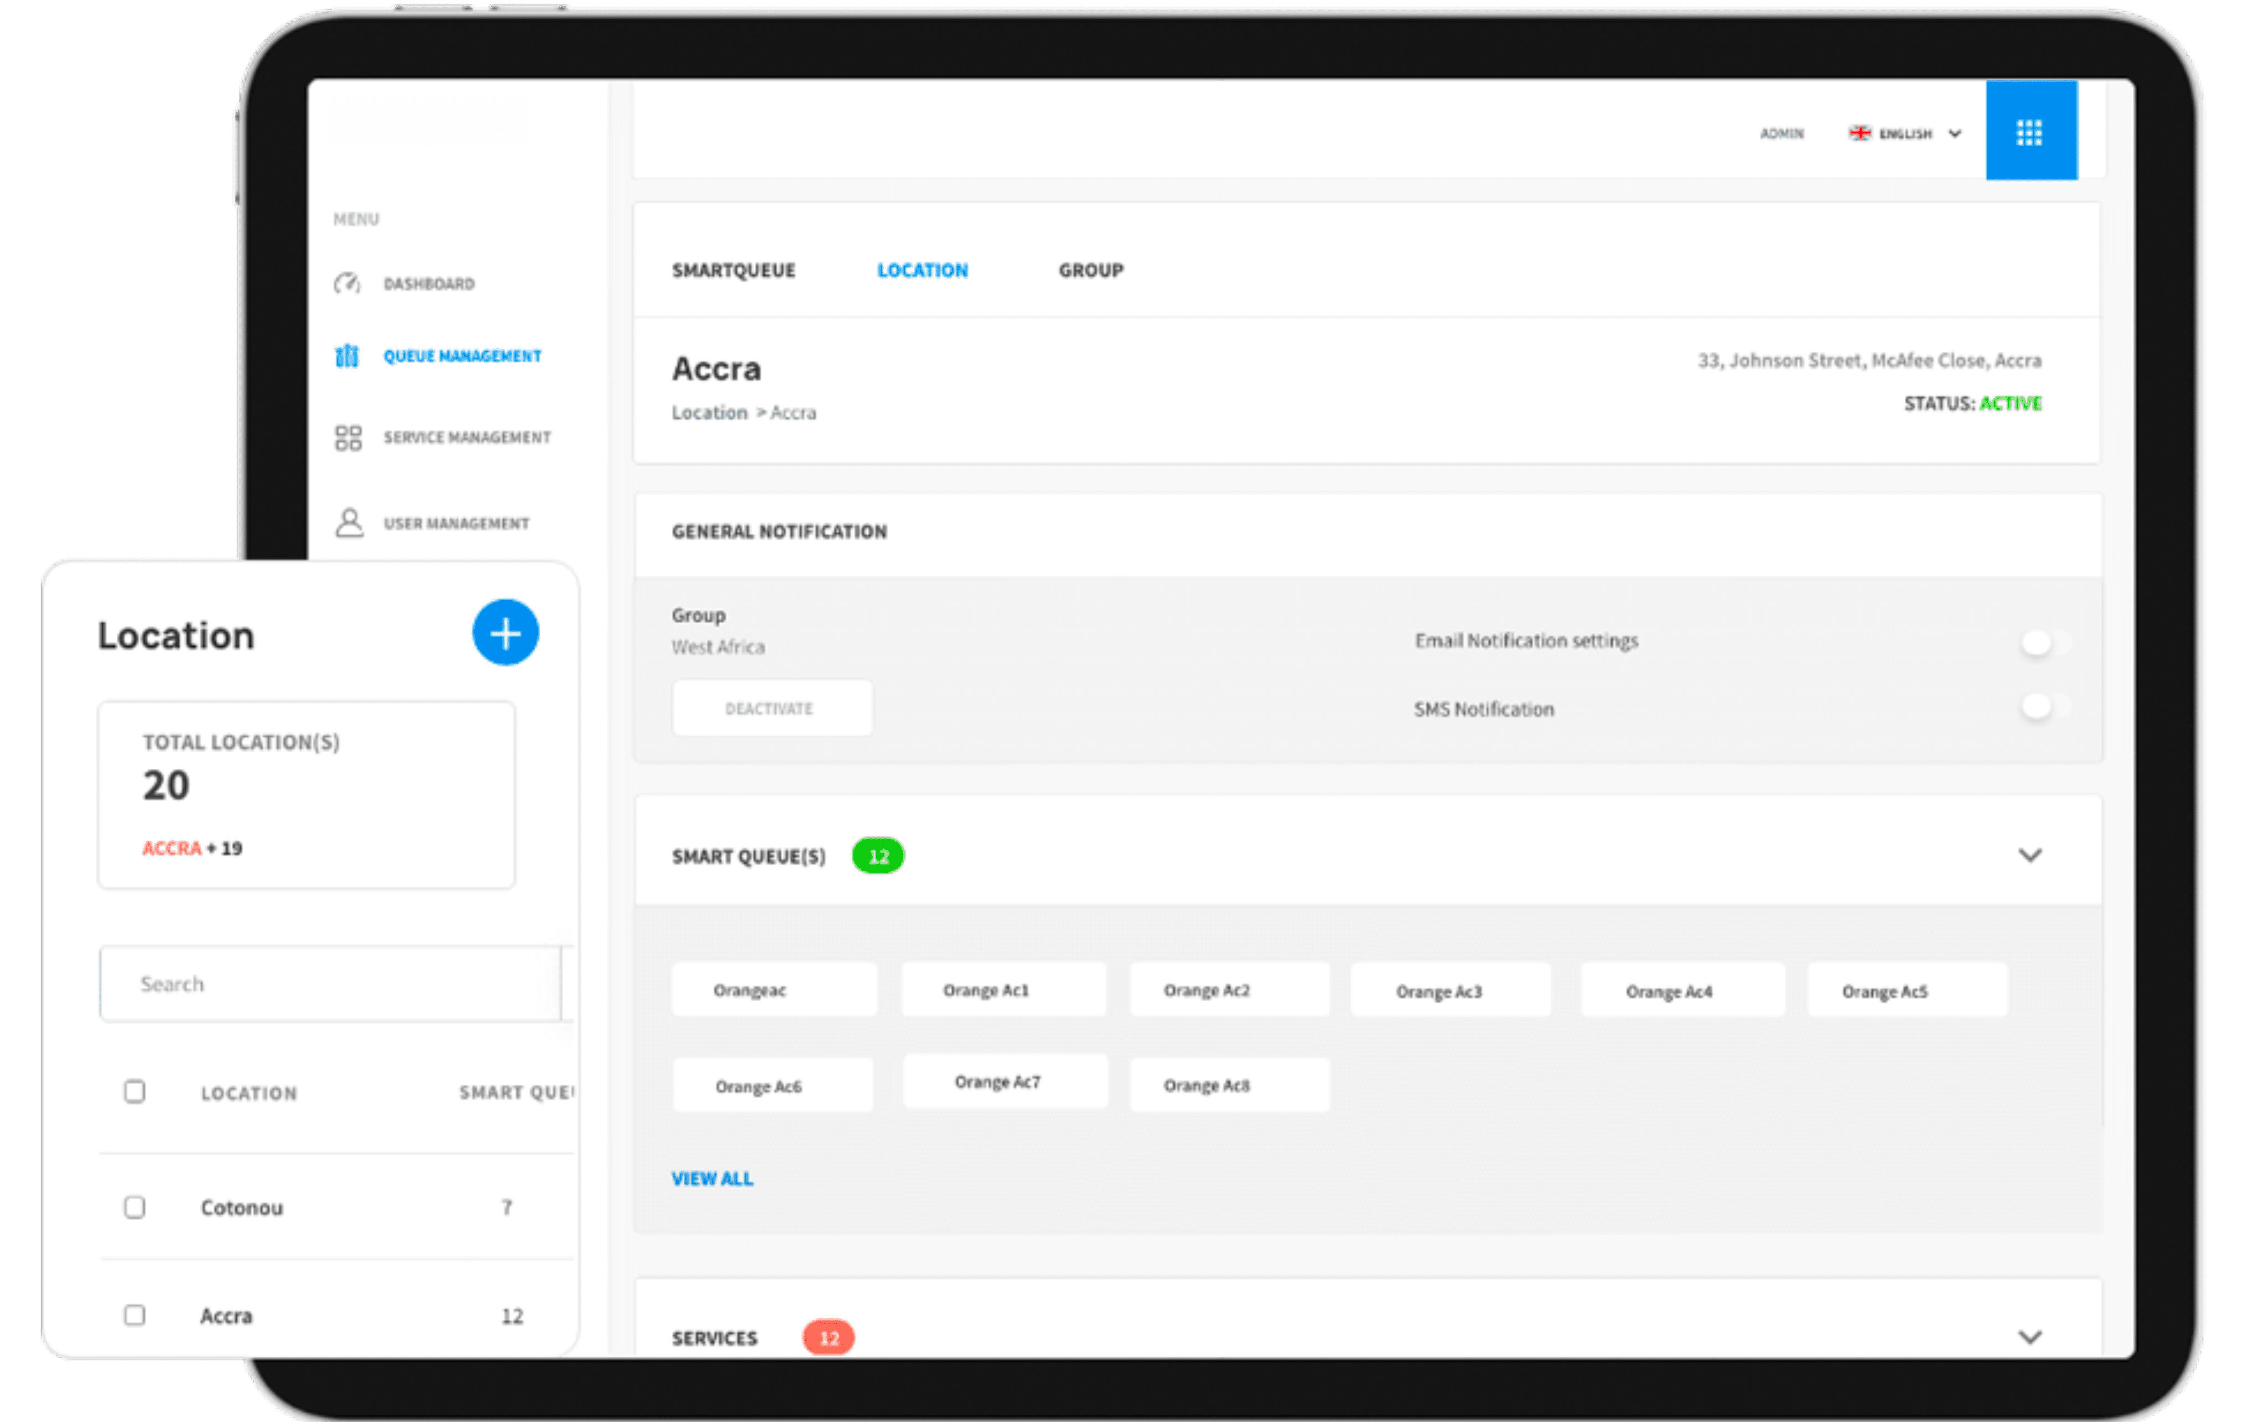Screen dimensions: 2245x1422
Task: Switch to the Group tab
Action: (x=1091, y=270)
